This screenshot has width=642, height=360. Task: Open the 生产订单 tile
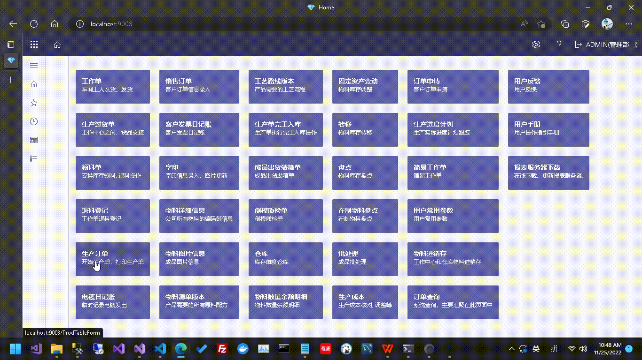[x=112, y=259]
